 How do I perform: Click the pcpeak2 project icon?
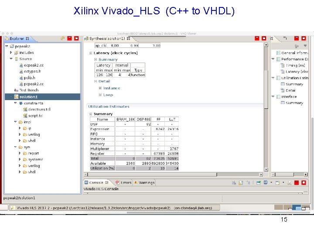12,46
